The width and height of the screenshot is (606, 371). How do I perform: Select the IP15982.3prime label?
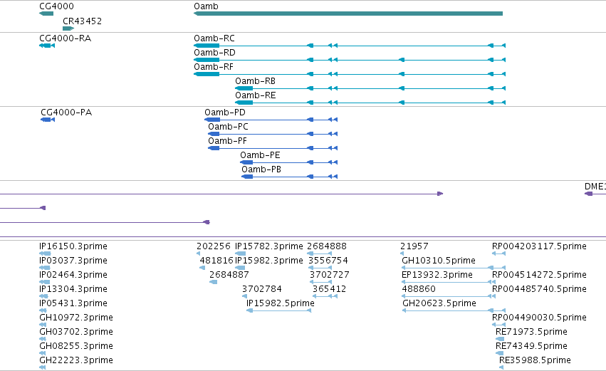click(x=269, y=261)
